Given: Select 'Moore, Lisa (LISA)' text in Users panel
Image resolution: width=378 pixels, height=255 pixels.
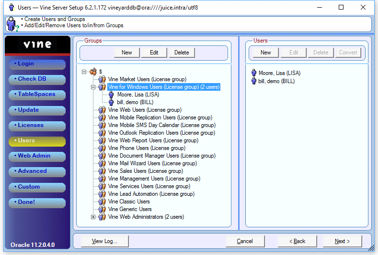Looking at the screenshot, I should (280, 73).
